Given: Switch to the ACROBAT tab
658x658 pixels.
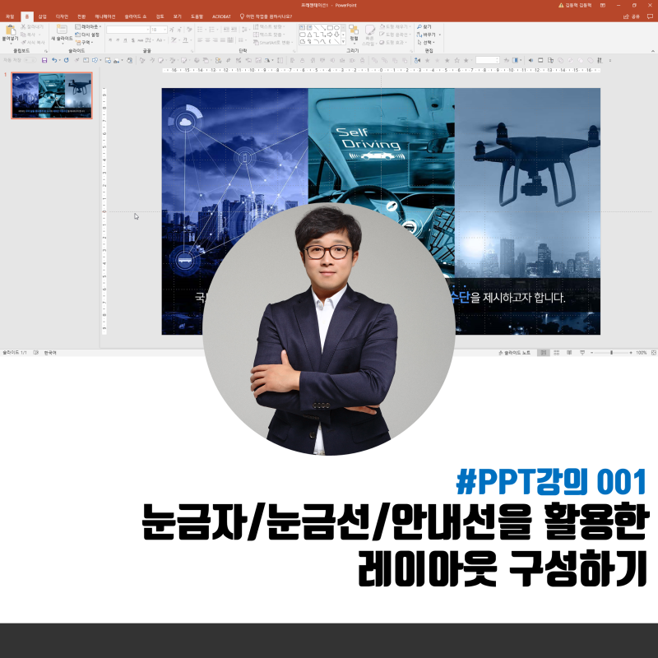Looking at the screenshot, I should (221, 16).
